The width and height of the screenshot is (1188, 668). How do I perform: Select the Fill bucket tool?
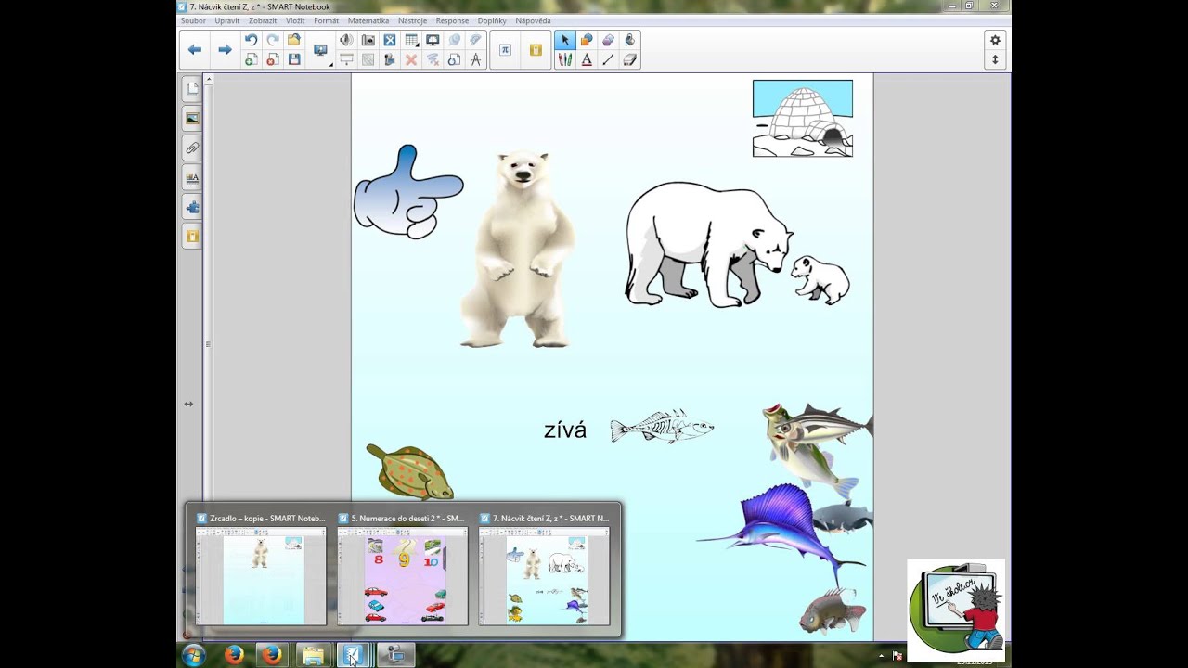click(630, 40)
